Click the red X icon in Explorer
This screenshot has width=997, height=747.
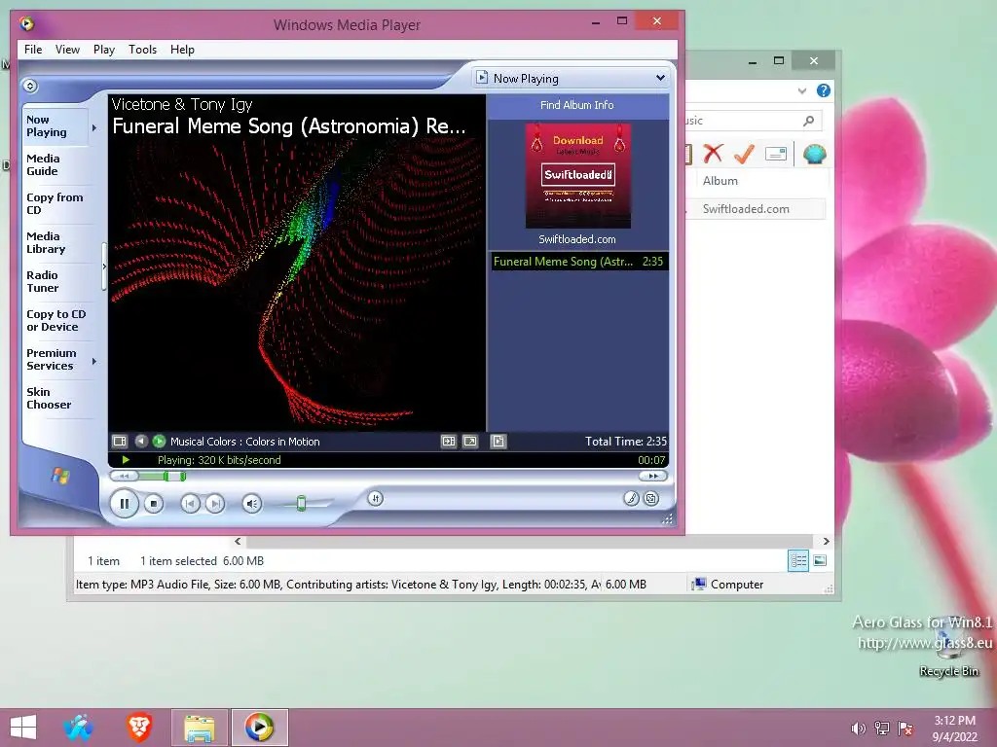[x=714, y=153]
